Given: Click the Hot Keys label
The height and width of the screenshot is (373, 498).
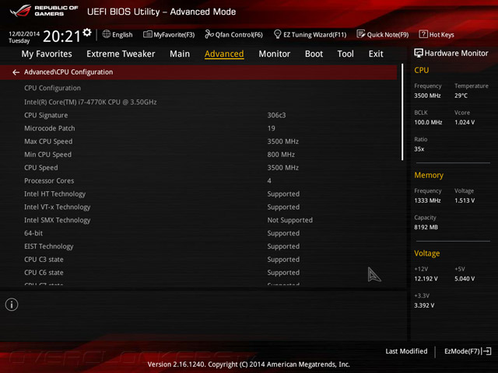Looking at the screenshot, I should (x=441, y=34).
